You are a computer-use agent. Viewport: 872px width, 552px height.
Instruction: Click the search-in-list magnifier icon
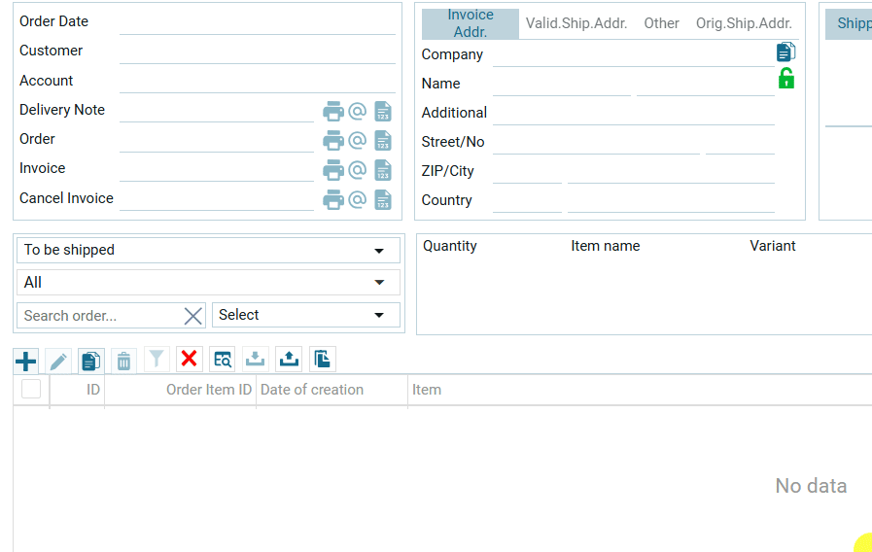click(223, 360)
